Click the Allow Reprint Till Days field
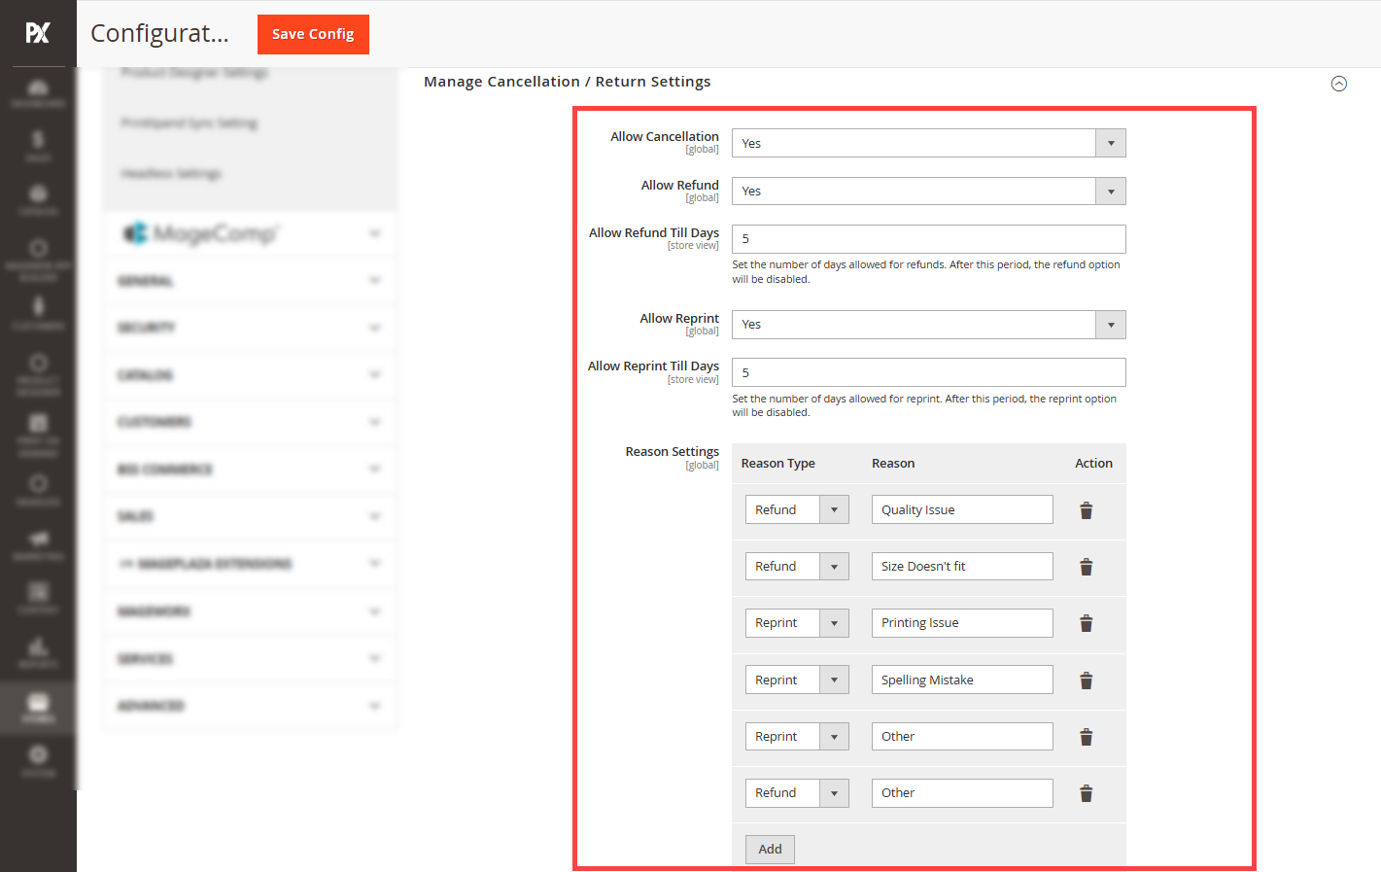 pyautogui.click(x=928, y=372)
